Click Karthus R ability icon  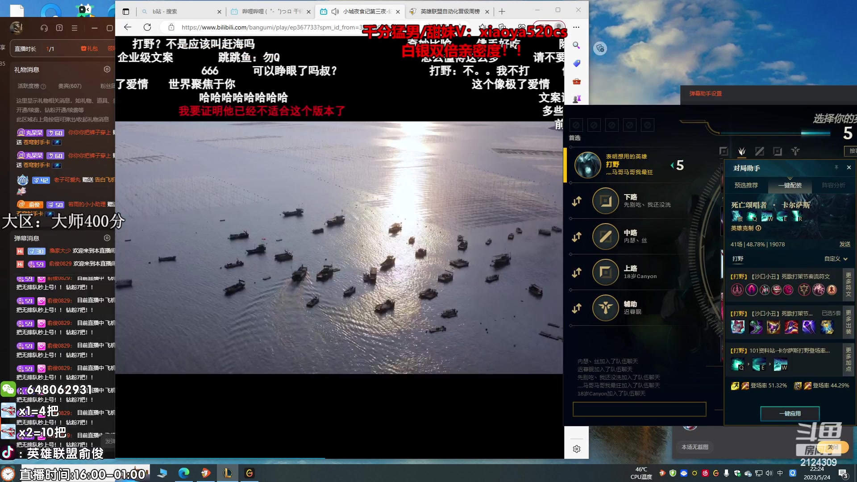[798, 217]
